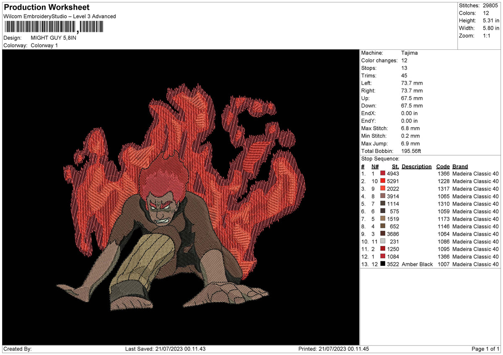Click the Machine value 'Tajima'

coord(410,53)
